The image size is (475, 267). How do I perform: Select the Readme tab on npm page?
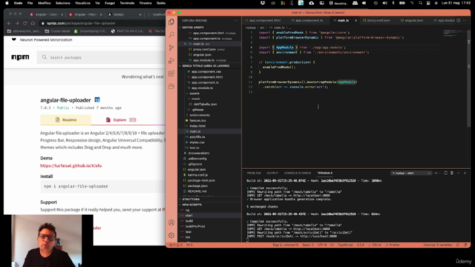pyautogui.click(x=66, y=120)
